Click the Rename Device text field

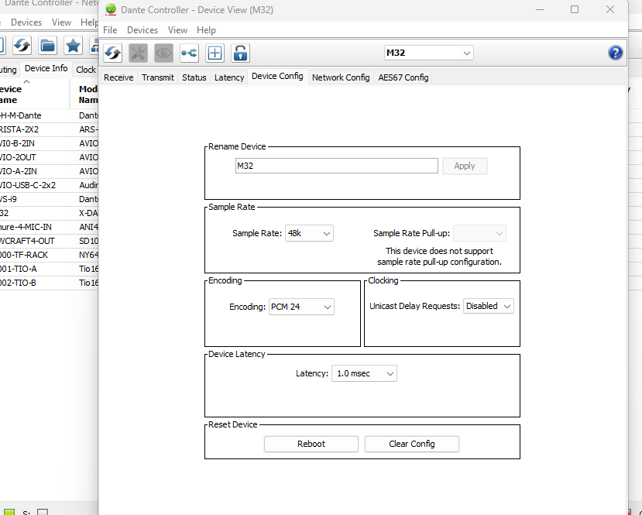[x=337, y=166]
